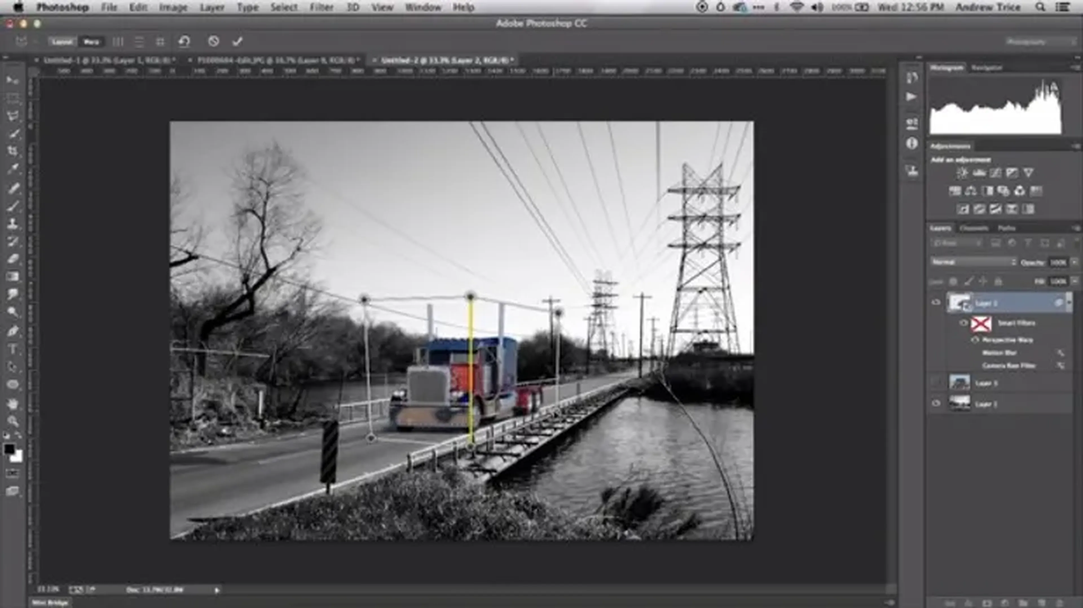Commit perspective warp with checkmark icon

[237, 41]
